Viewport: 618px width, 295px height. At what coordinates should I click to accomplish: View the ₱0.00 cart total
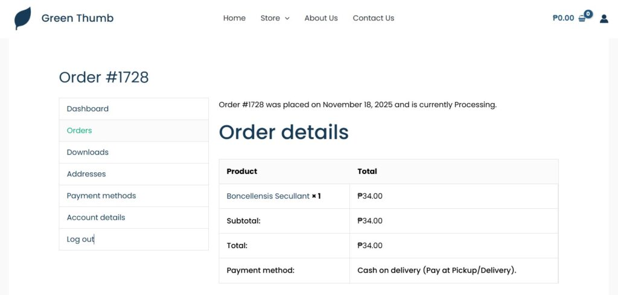[x=563, y=18]
